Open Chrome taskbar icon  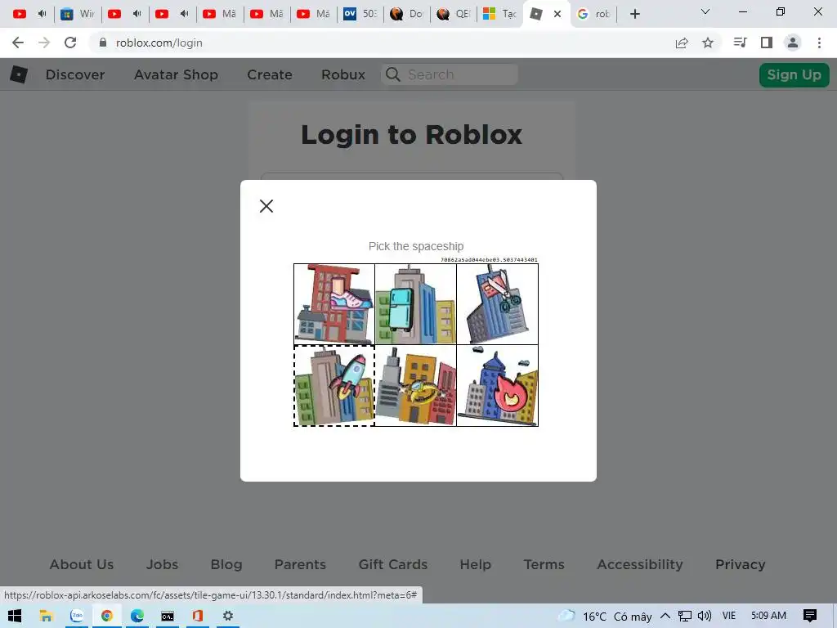107,616
